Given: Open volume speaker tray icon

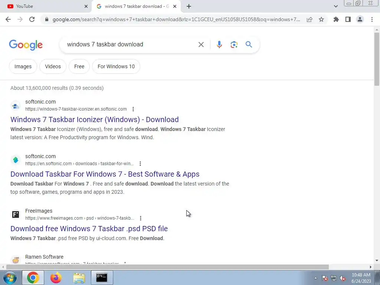Looking at the screenshot, I should pyautogui.click(x=343, y=278).
